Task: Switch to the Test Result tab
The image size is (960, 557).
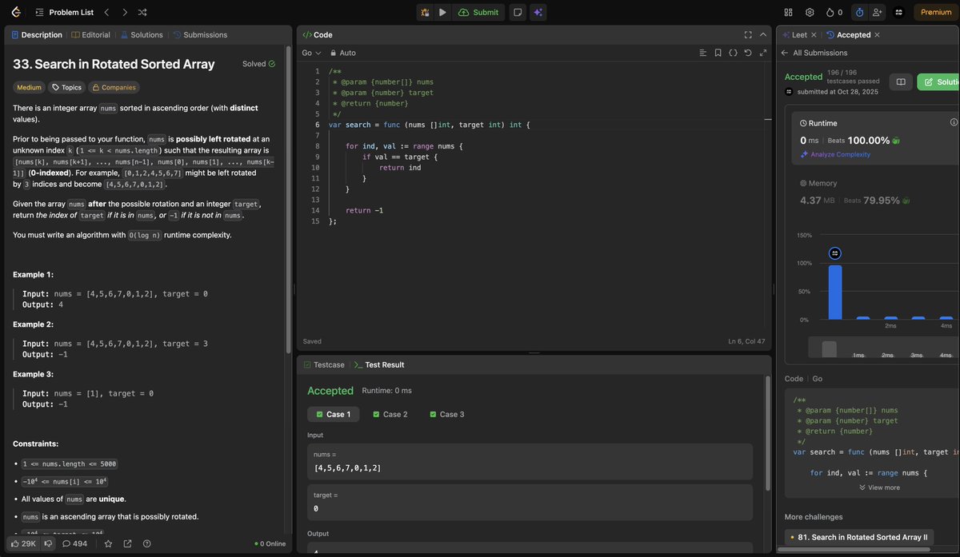Action: coord(379,364)
